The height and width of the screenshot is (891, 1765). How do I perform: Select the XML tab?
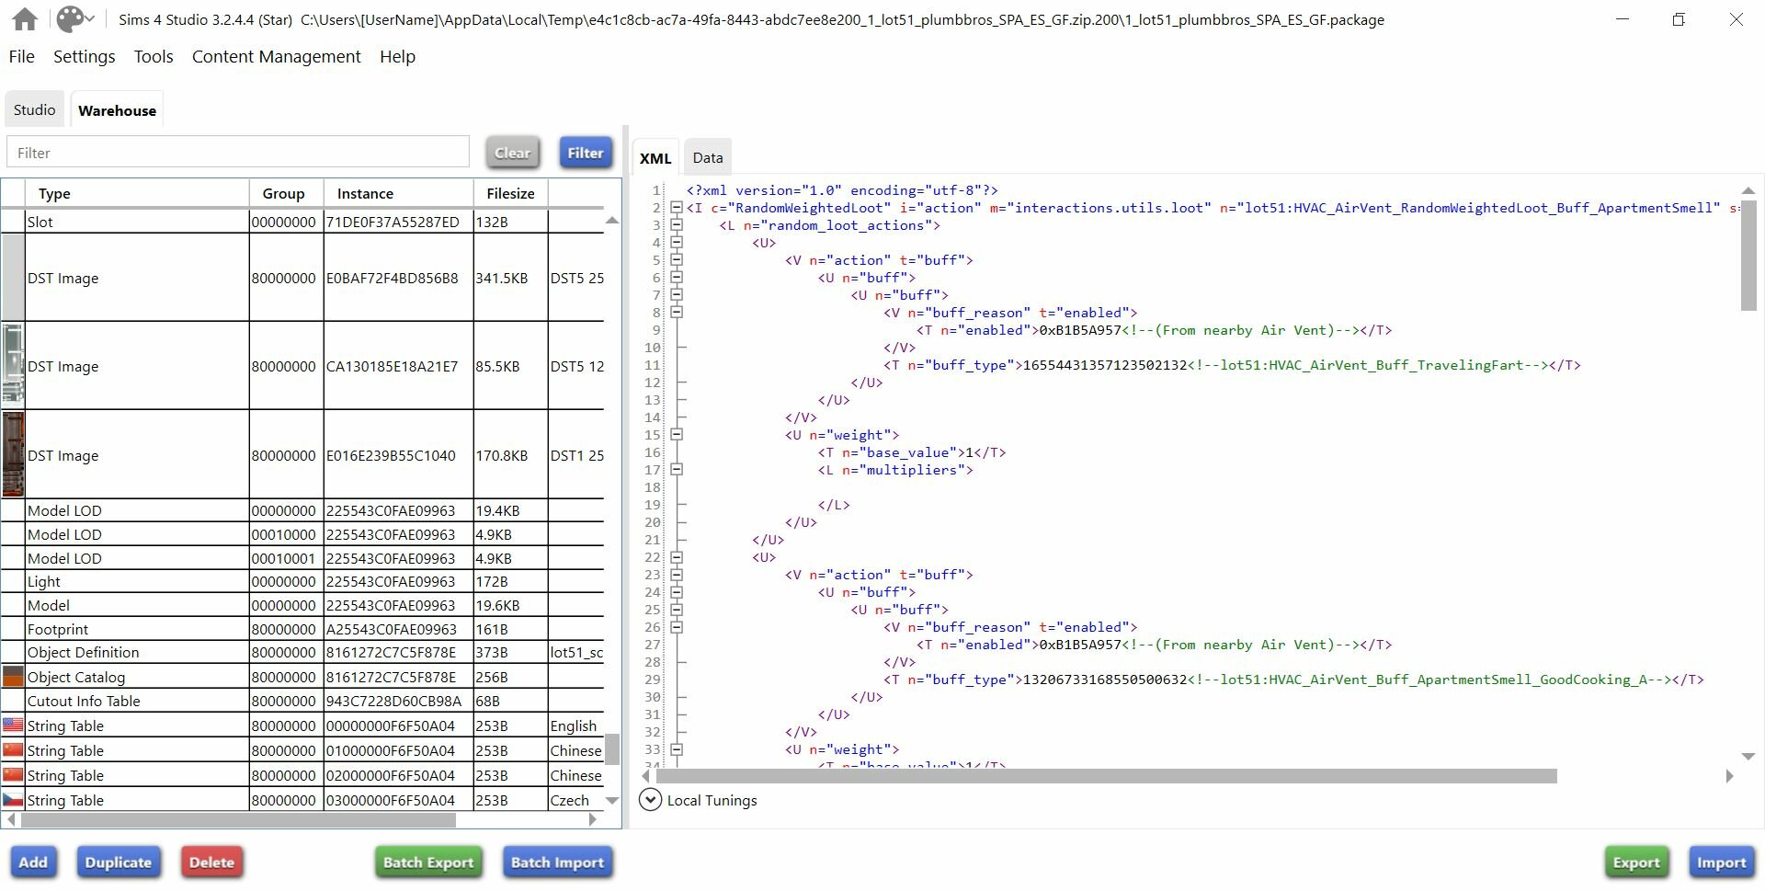click(x=655, y=158)
